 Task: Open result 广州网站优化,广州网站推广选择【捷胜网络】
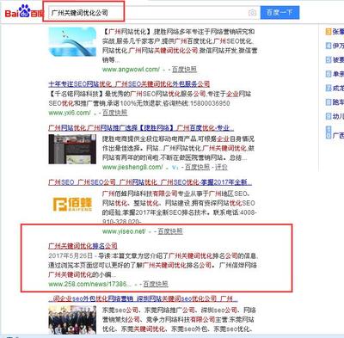pyautogui.click(x=141, y=128)
